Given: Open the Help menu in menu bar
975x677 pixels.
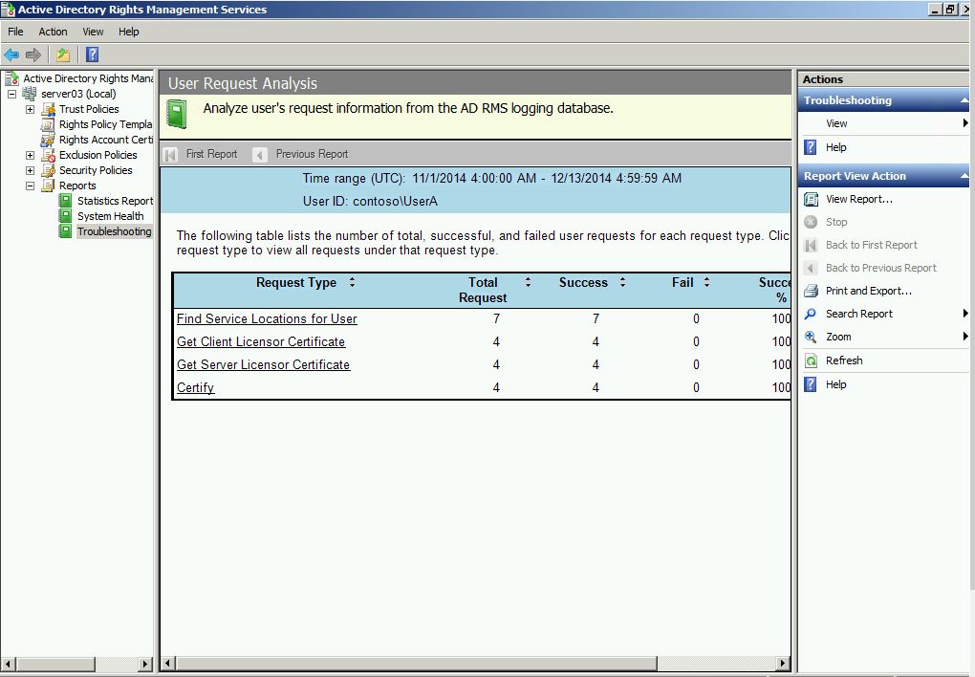Looking at the screenshot, I should coord(129,32).
